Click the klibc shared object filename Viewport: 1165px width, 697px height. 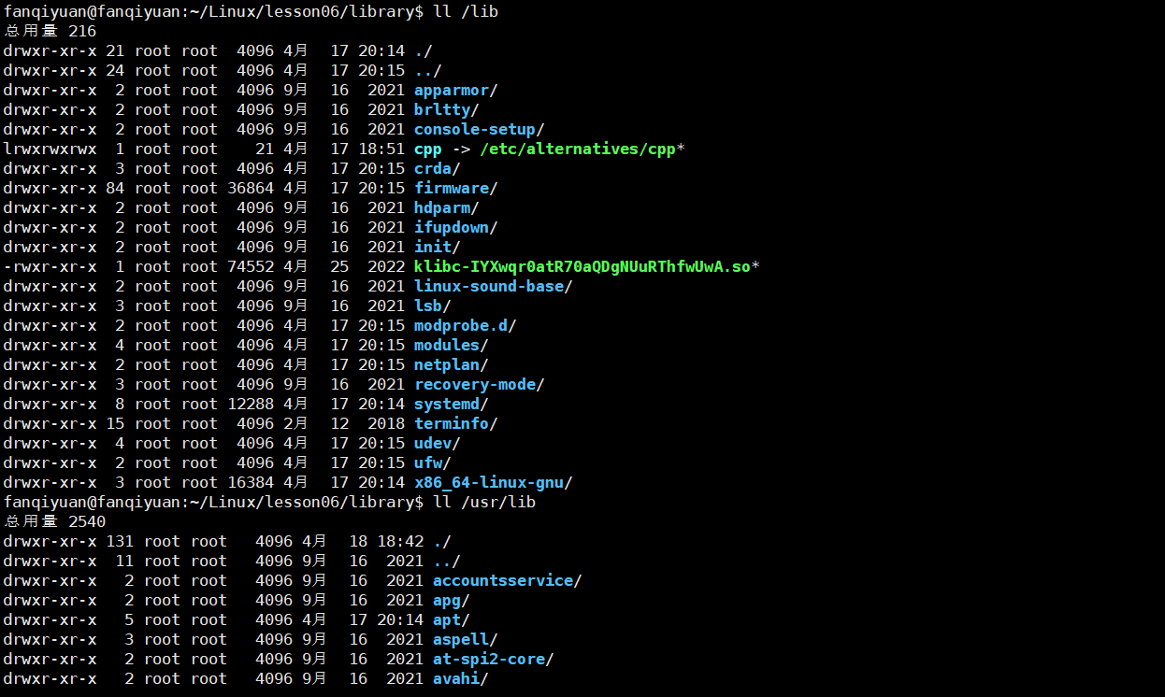[582, 267]
